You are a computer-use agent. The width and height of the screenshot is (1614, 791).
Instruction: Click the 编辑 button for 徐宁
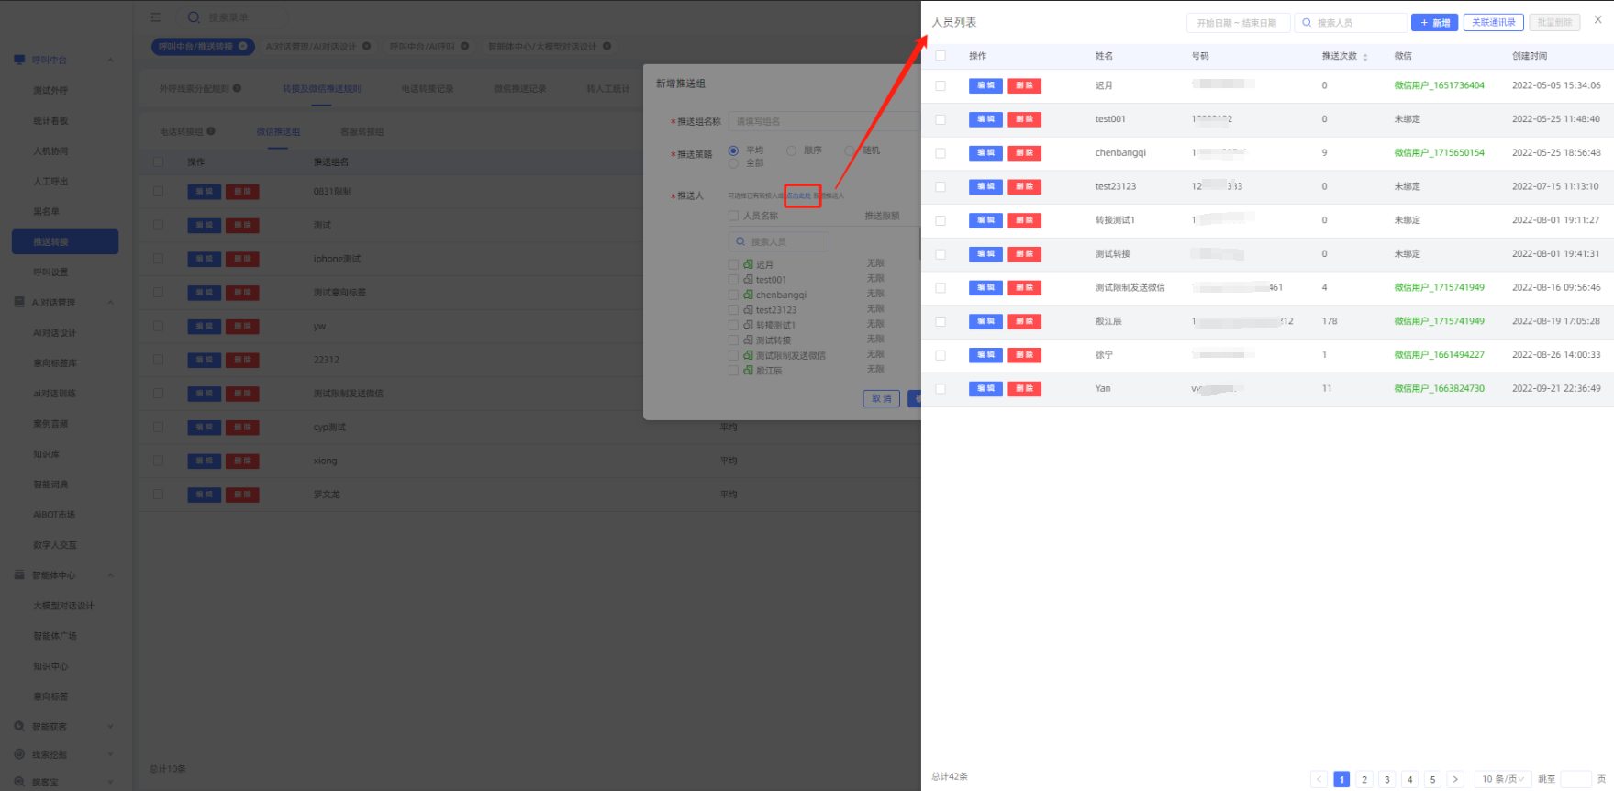tap(985, 355)
